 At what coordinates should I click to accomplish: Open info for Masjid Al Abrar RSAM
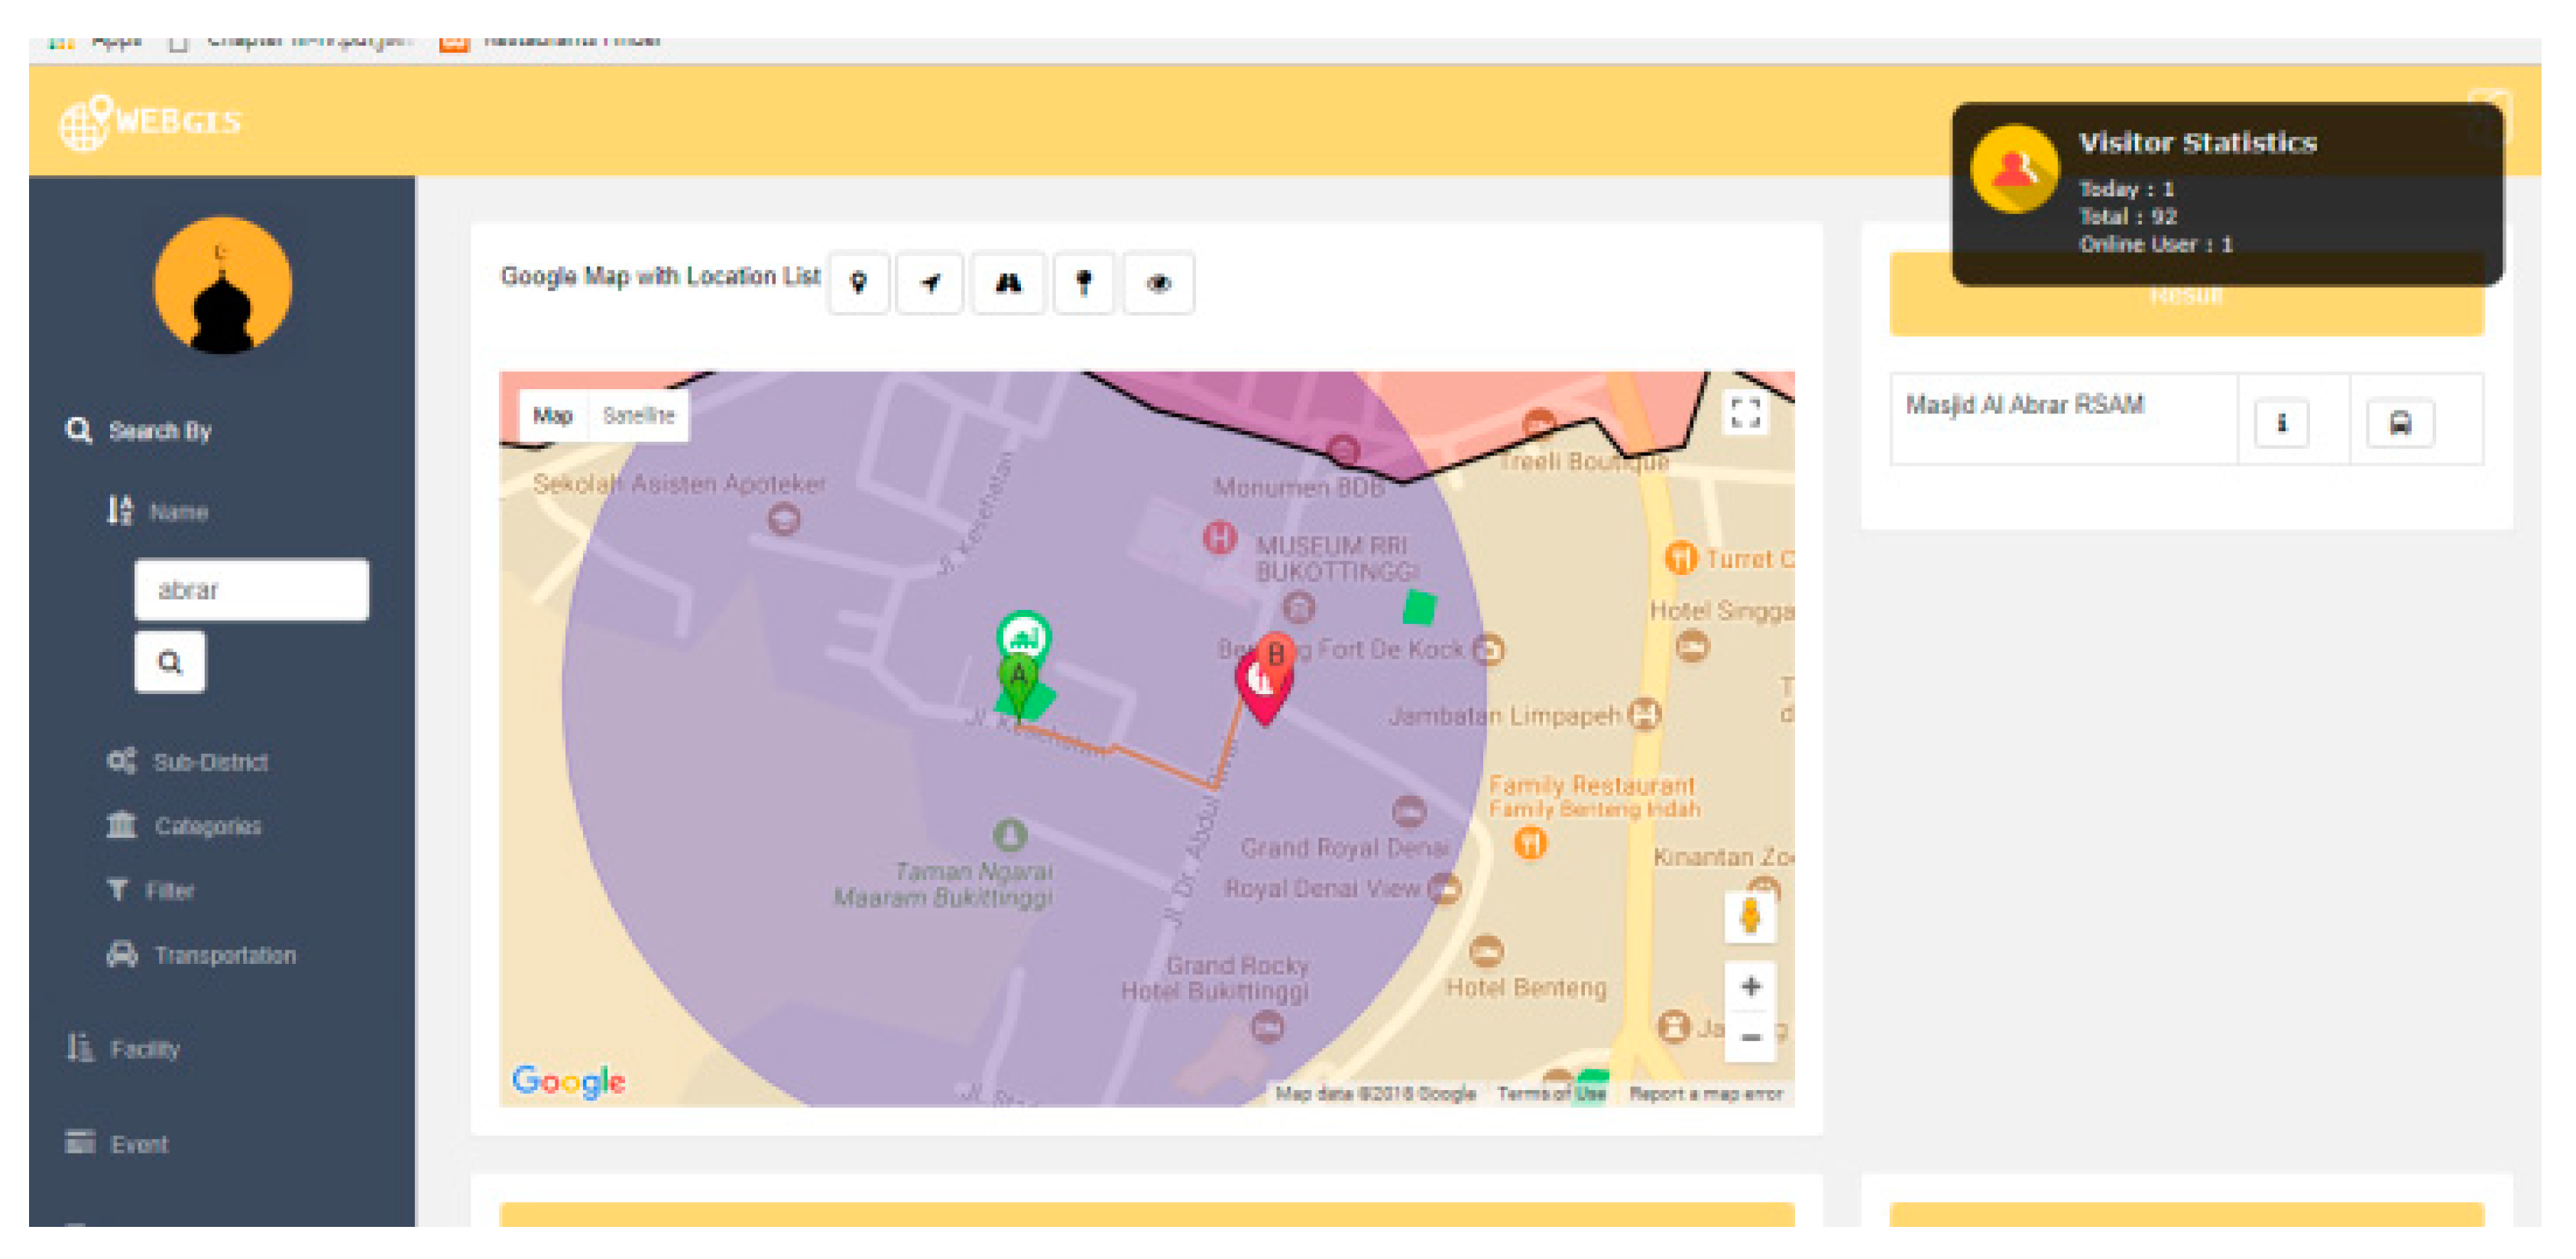point(2281,423)
